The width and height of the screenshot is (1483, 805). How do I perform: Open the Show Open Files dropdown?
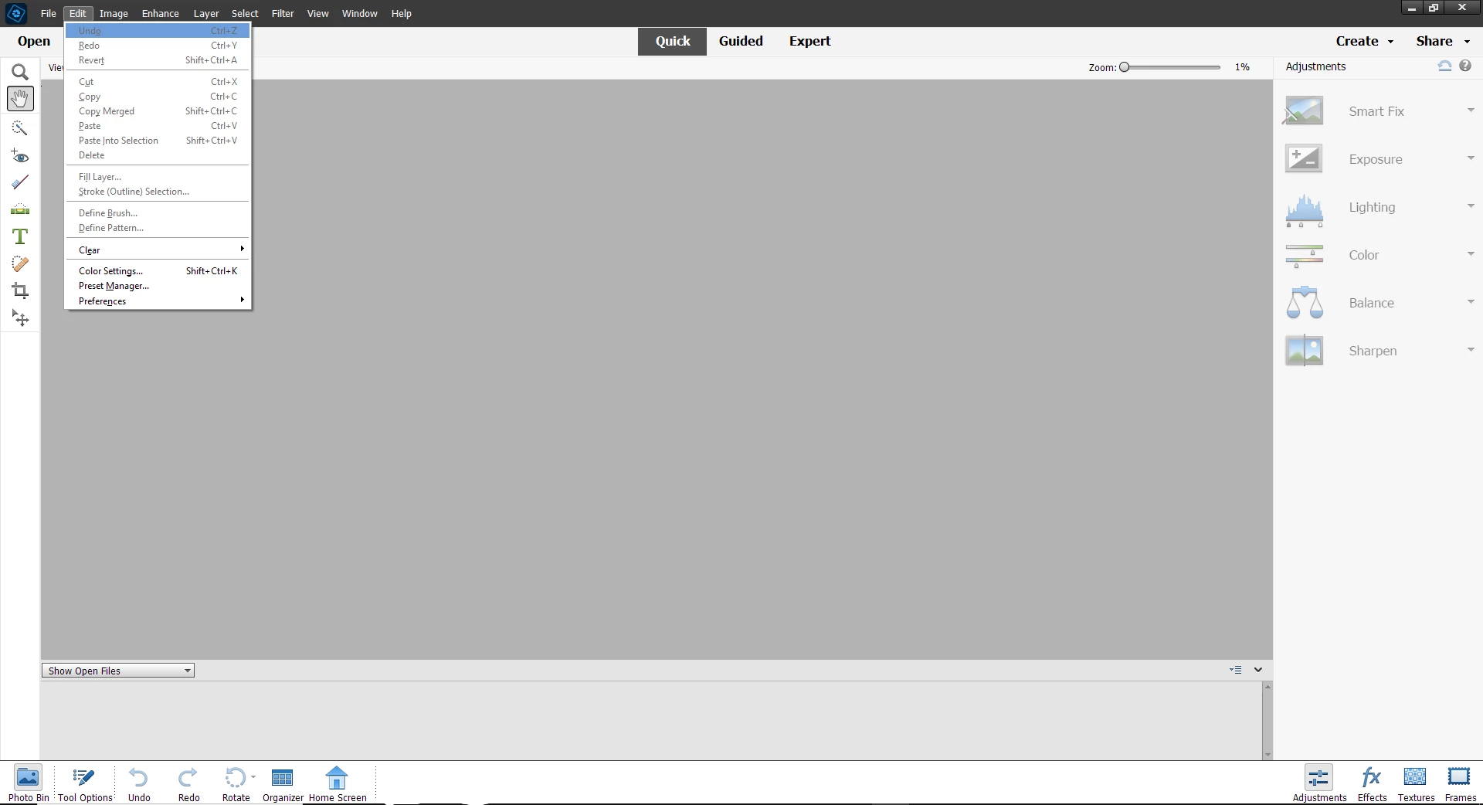pos(118,671)
